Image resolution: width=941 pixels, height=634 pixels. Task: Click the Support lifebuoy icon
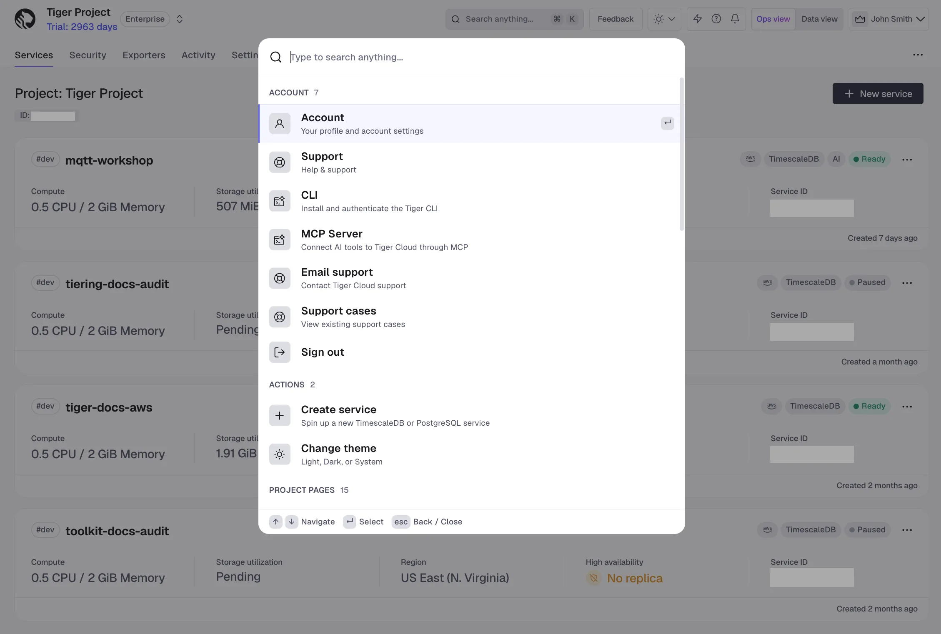coord(280,162)
